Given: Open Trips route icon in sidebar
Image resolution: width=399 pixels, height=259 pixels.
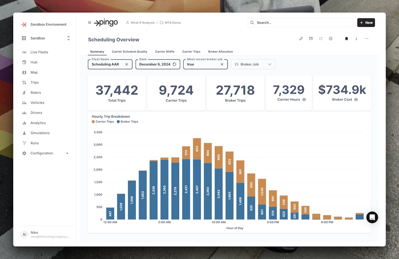Looking at the screenshot, I should [x=24, y=82].
